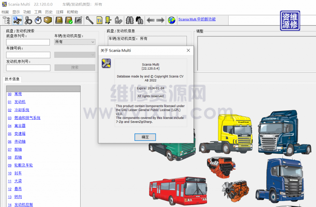Open the 档案 menu
This screenshot has height=207, width=316.
(x=5, y=12)
